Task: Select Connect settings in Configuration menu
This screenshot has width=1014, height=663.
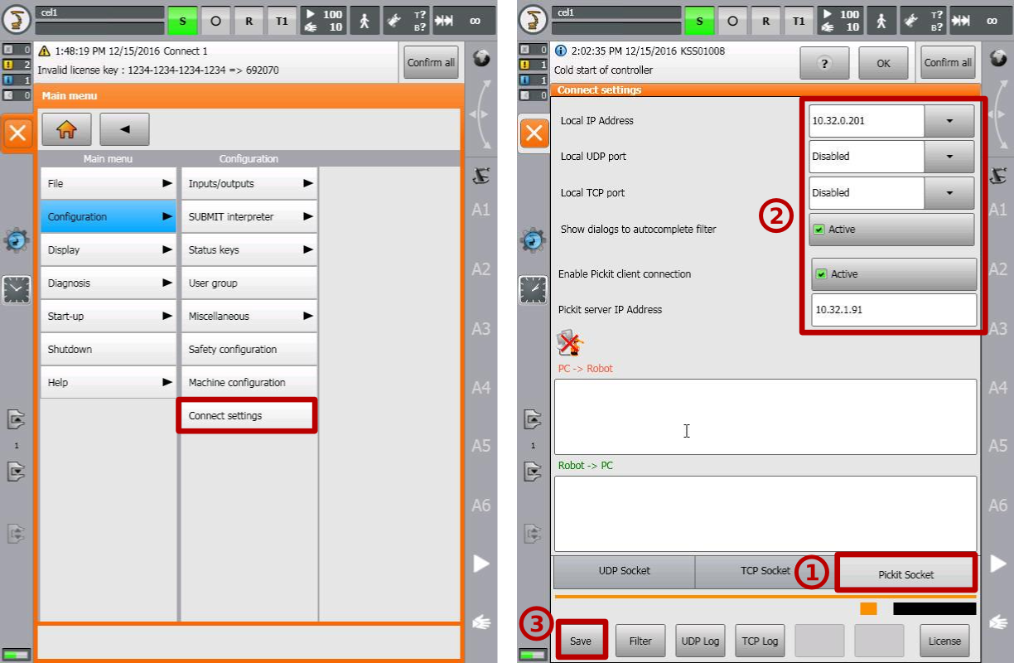Action: tap(247, 416)
